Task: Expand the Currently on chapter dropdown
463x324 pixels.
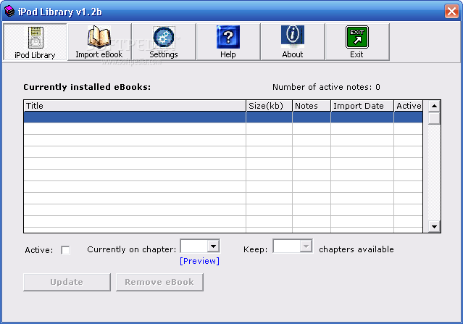Action: tap(213, 247)
